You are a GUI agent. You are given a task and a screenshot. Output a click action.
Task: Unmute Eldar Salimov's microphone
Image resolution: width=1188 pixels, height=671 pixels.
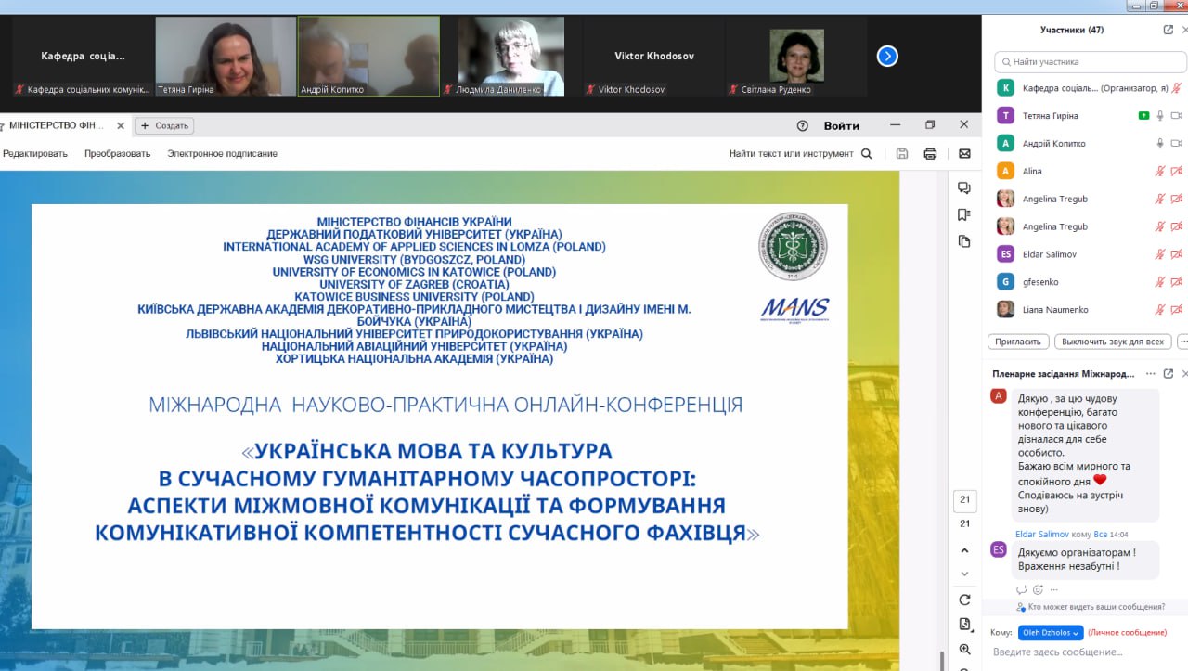(1160, 253)
